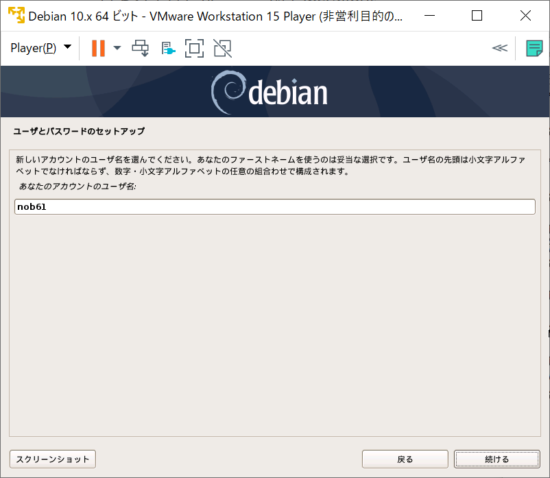Click the 続ける button to continue
Viewport: 550px width, 478px height.
coord(497,459)
